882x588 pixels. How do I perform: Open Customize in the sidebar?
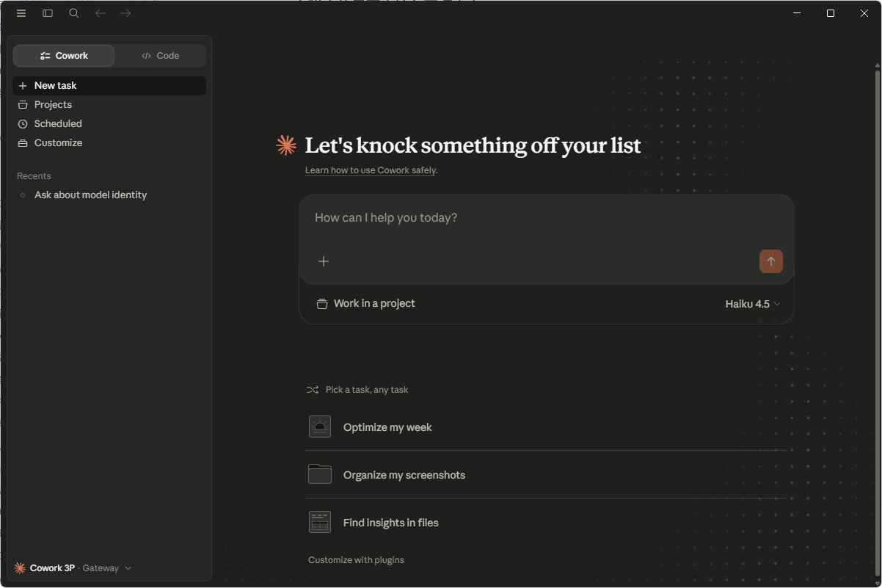[x=109, y=143]
